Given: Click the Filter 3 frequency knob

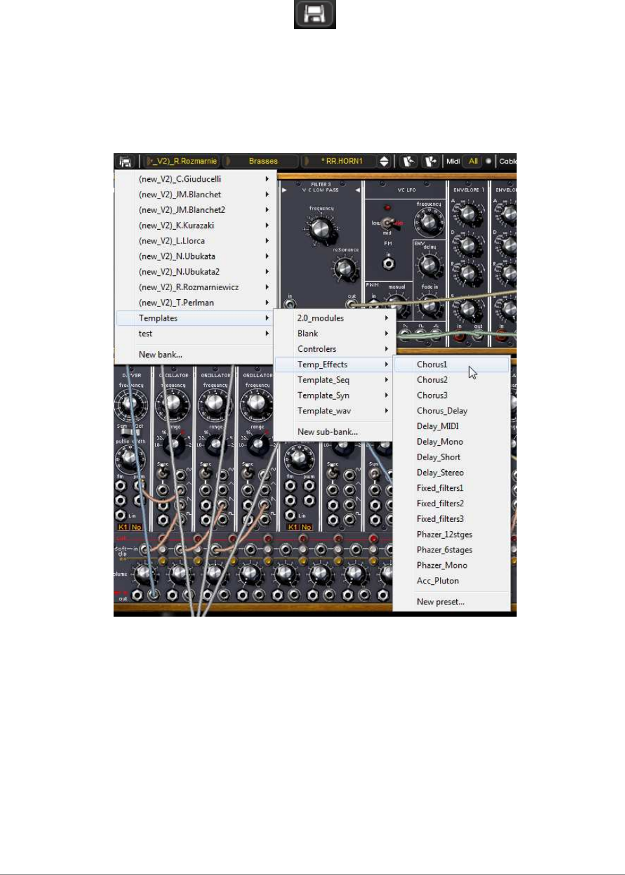Looking at the screenshot, I should pos(320,228).
